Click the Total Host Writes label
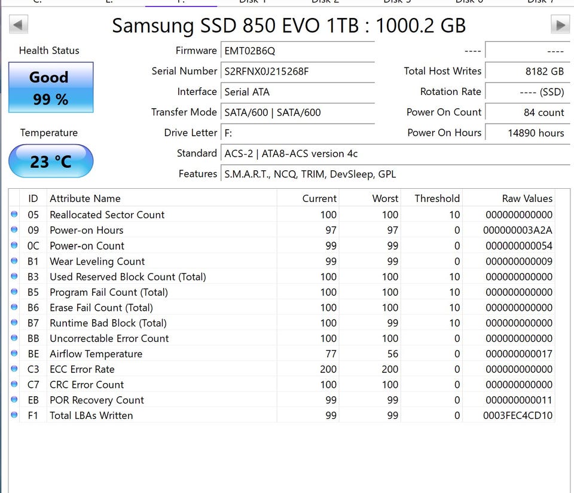This screenshot has width=574, height=493. click(442, 71)
